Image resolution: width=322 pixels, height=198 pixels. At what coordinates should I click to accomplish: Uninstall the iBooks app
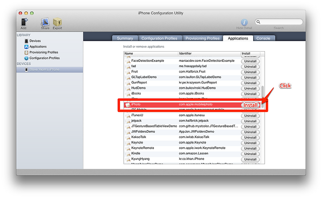click(x=250, y=94)
